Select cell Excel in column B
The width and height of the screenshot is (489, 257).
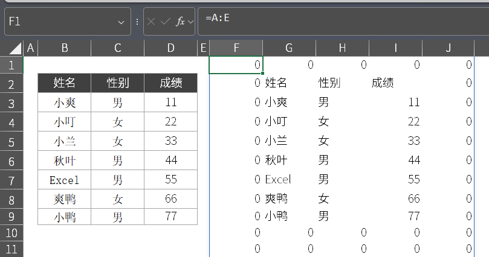tap(65, 180)
